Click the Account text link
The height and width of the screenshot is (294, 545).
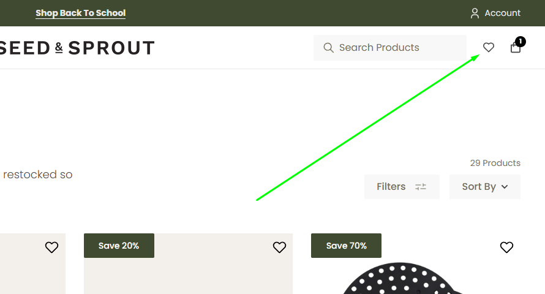502,13
